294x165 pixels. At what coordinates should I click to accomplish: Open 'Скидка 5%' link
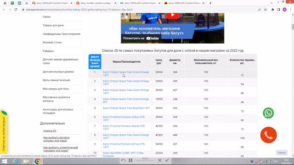pos(50,131)
